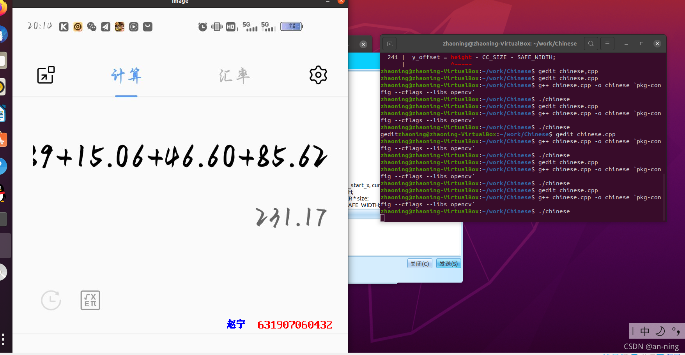Click 关闭(C) button in chat window
Viewport: 685px width, 355px height.
pos(420,264)
